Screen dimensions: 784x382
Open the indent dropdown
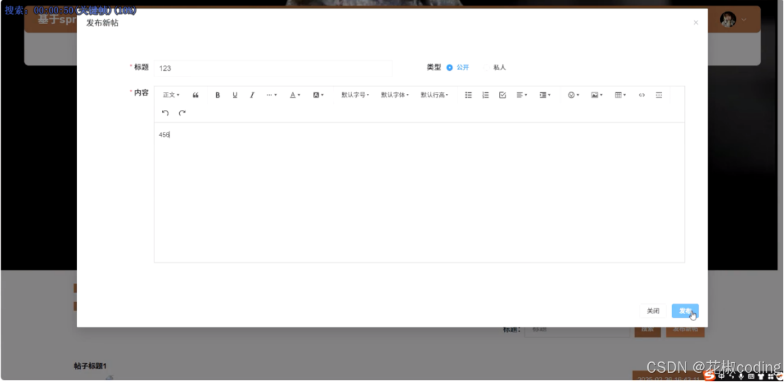click(x=545, y=95)
